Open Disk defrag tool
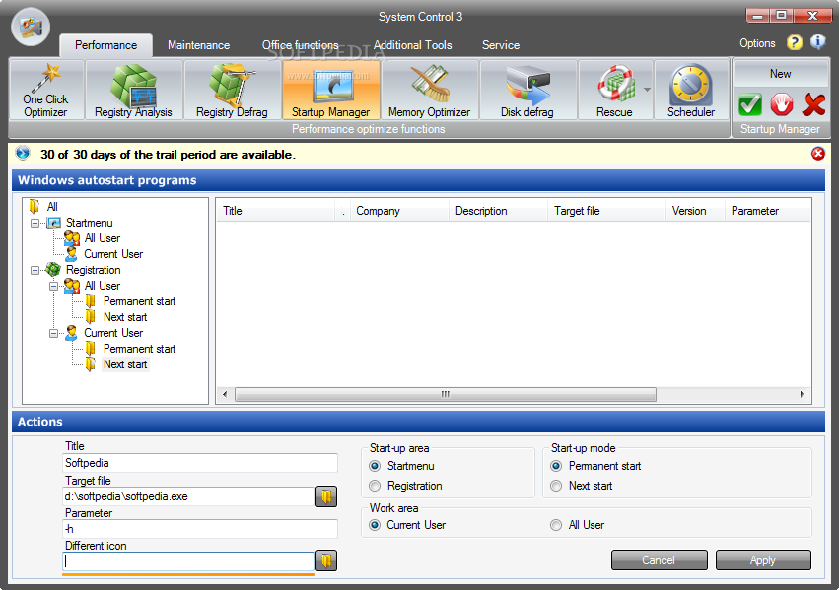The height and width of the screenshot is (590, 839). tap(527, 90)
